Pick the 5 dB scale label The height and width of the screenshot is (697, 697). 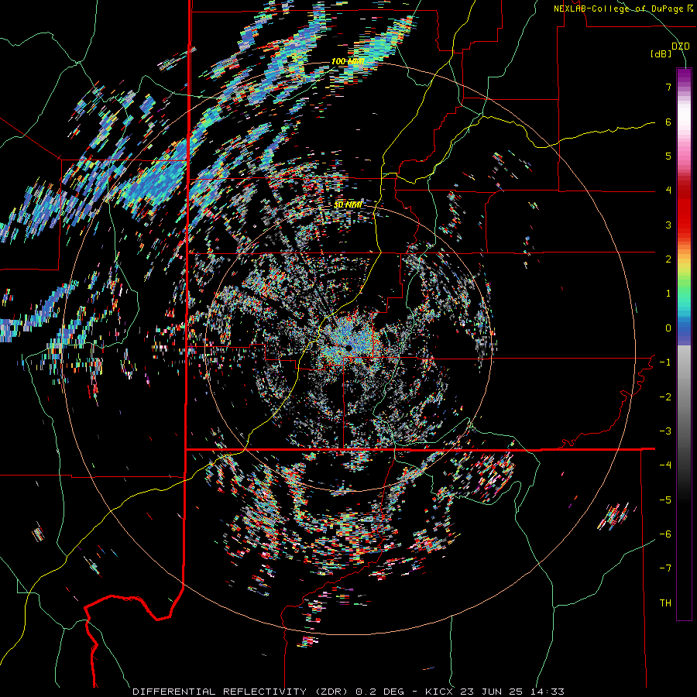click(668, 156)
